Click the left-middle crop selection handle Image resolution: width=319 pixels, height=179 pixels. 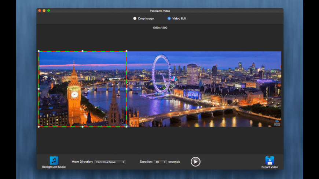38,89
